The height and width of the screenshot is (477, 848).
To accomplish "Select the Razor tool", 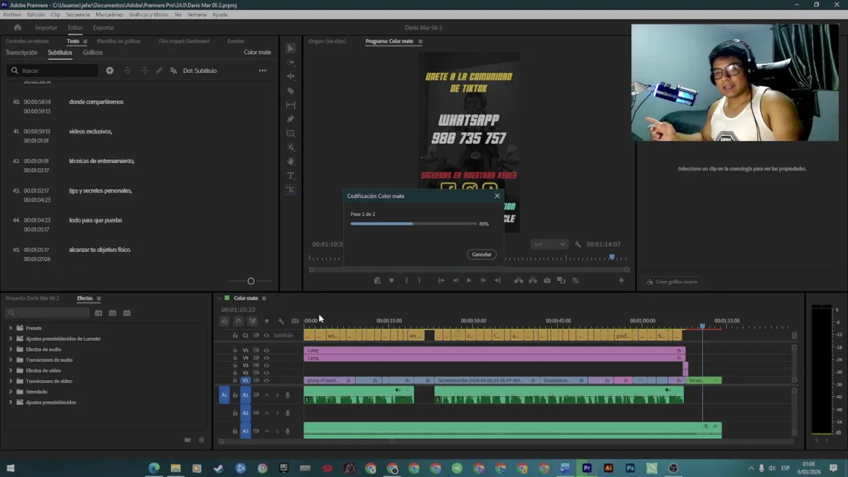I will (x=290, y=91).
